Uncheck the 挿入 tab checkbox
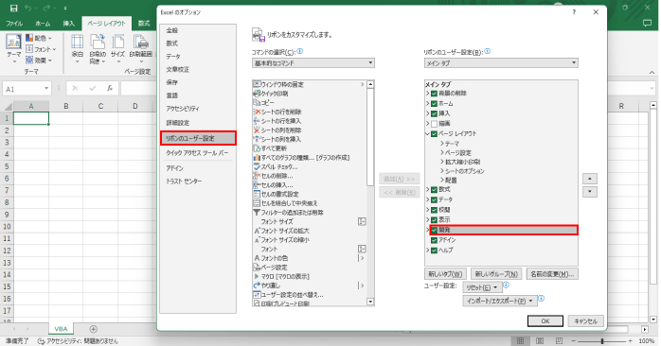661x346 pixels. [435, 113]
